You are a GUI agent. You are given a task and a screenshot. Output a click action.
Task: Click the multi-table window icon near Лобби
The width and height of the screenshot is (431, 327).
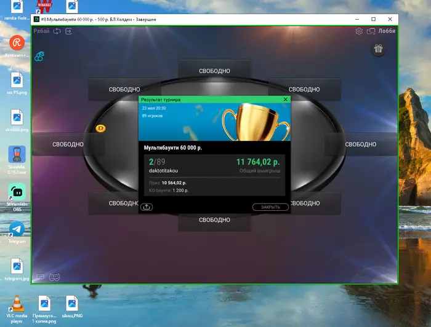pos(371,31)
